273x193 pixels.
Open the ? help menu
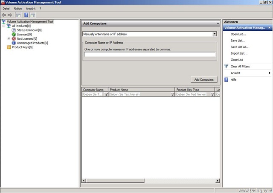(40, 9)
